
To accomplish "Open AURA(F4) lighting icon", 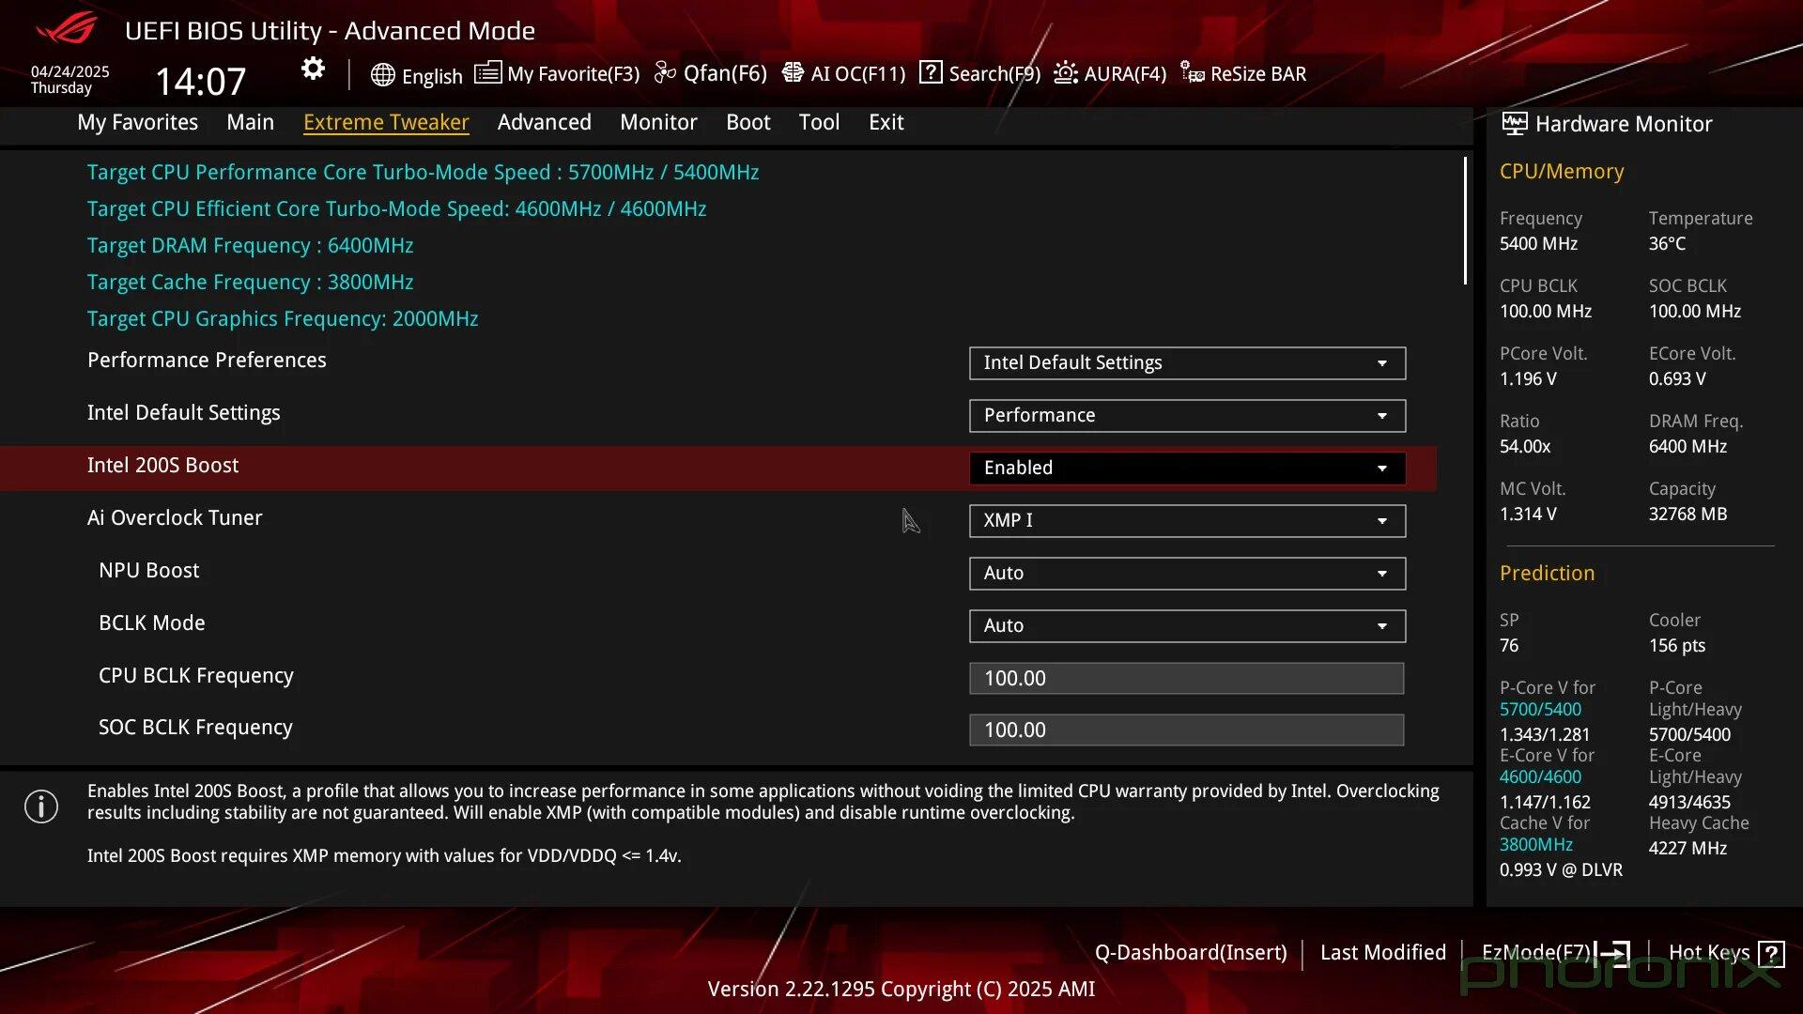I will pos(1065,73).
